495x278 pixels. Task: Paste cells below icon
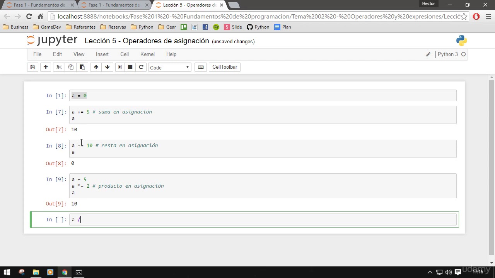[82, 67]
